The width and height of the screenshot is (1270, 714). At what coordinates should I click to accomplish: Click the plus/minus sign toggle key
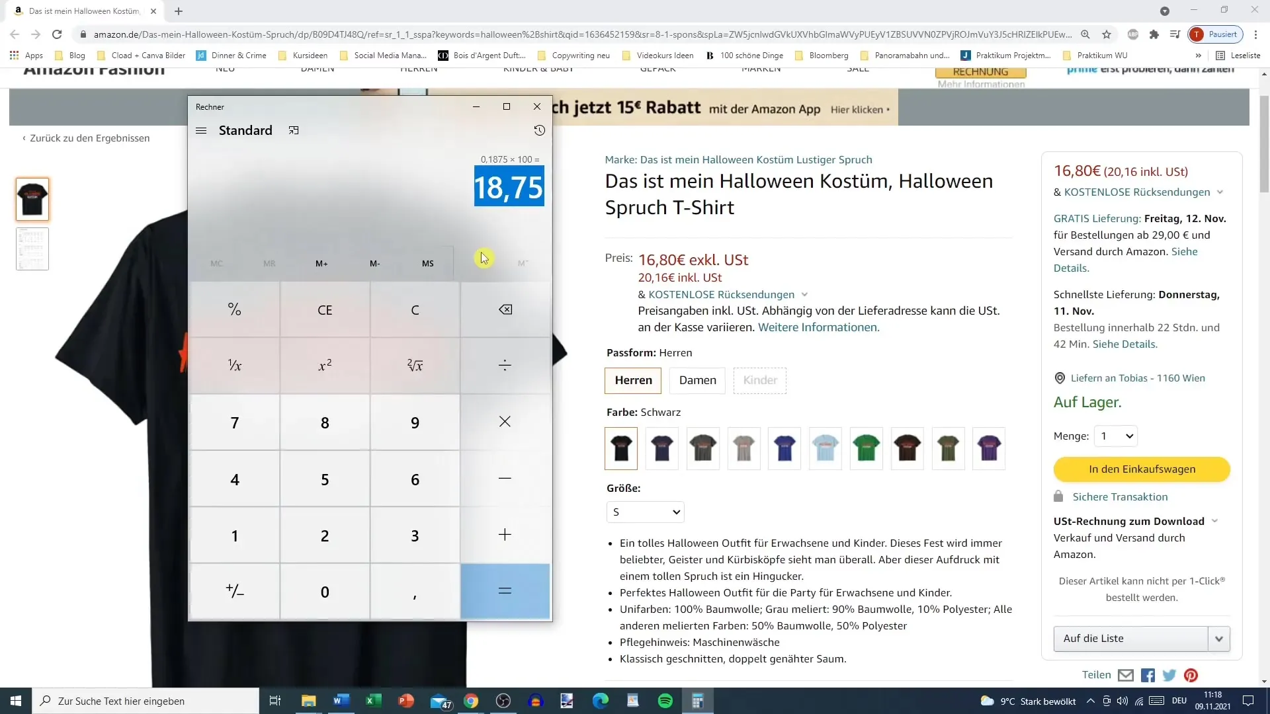234,592
